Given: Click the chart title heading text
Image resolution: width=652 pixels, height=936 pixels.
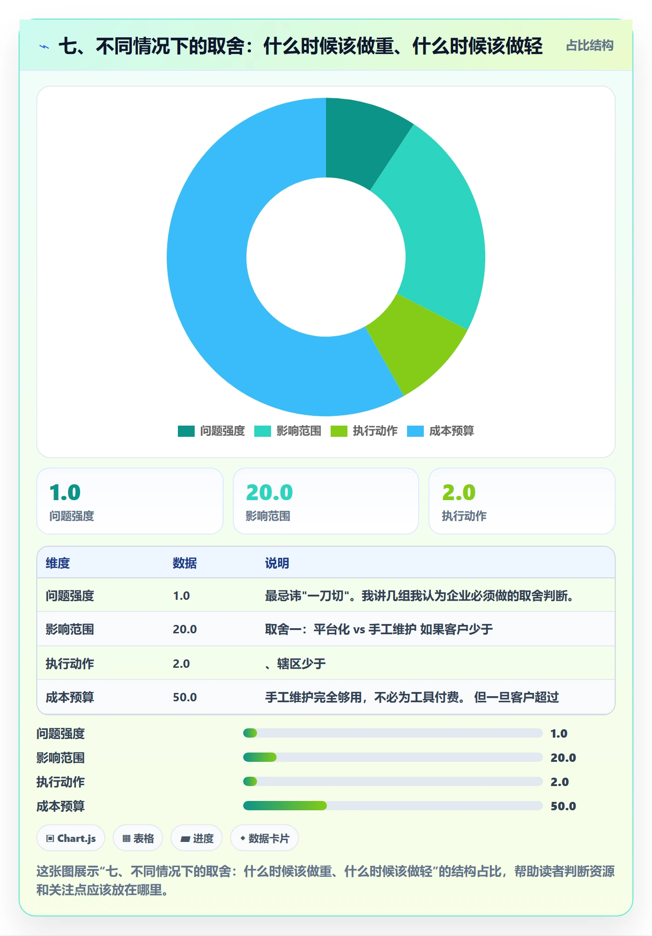Looking at the screenshot, I should (300, 46).
